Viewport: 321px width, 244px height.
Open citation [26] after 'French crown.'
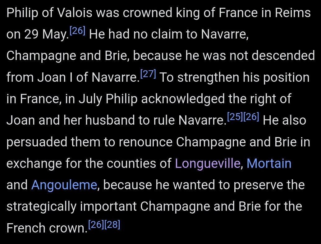click(x=96, y=224)
